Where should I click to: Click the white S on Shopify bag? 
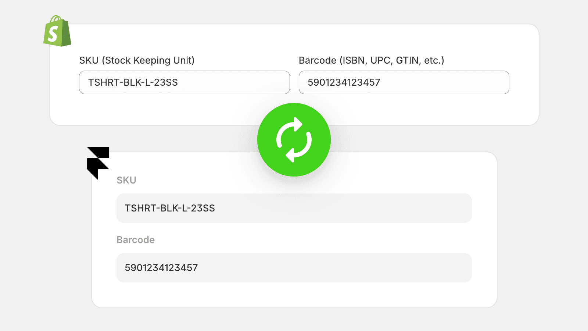(x=53, y=34)
